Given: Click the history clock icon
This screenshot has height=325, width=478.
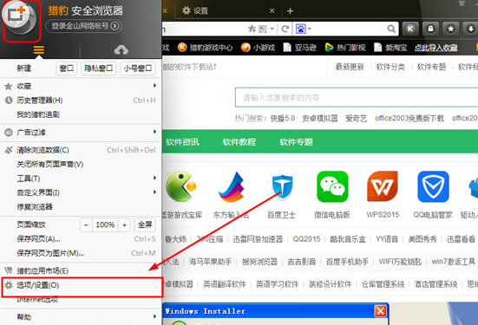Looking at the screenshot, I should pyautogui.click(x=9, y=100).
